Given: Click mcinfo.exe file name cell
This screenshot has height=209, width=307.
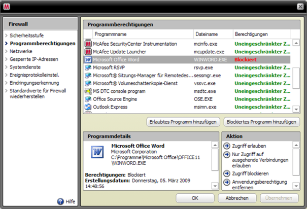Looking at the screenshot, I should 206,44.
